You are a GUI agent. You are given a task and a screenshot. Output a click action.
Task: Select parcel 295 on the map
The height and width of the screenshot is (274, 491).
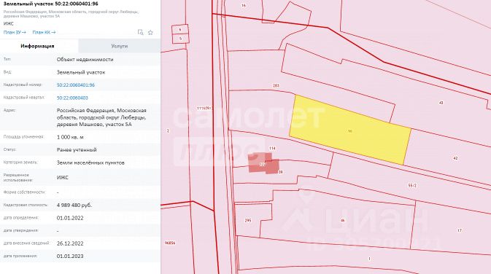point(248,220)
